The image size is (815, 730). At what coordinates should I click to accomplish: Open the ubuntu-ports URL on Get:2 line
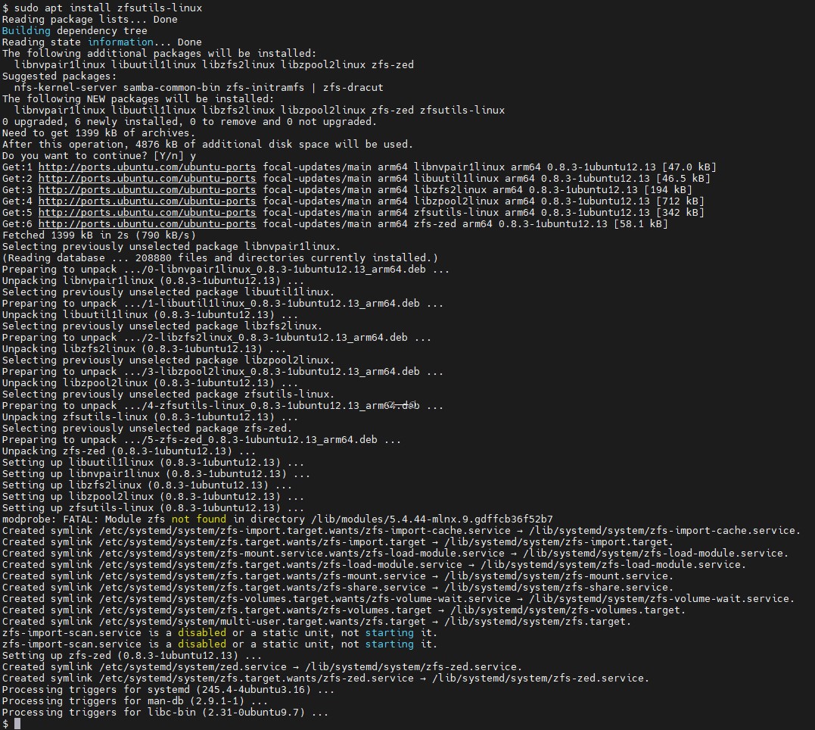point(147,178)
